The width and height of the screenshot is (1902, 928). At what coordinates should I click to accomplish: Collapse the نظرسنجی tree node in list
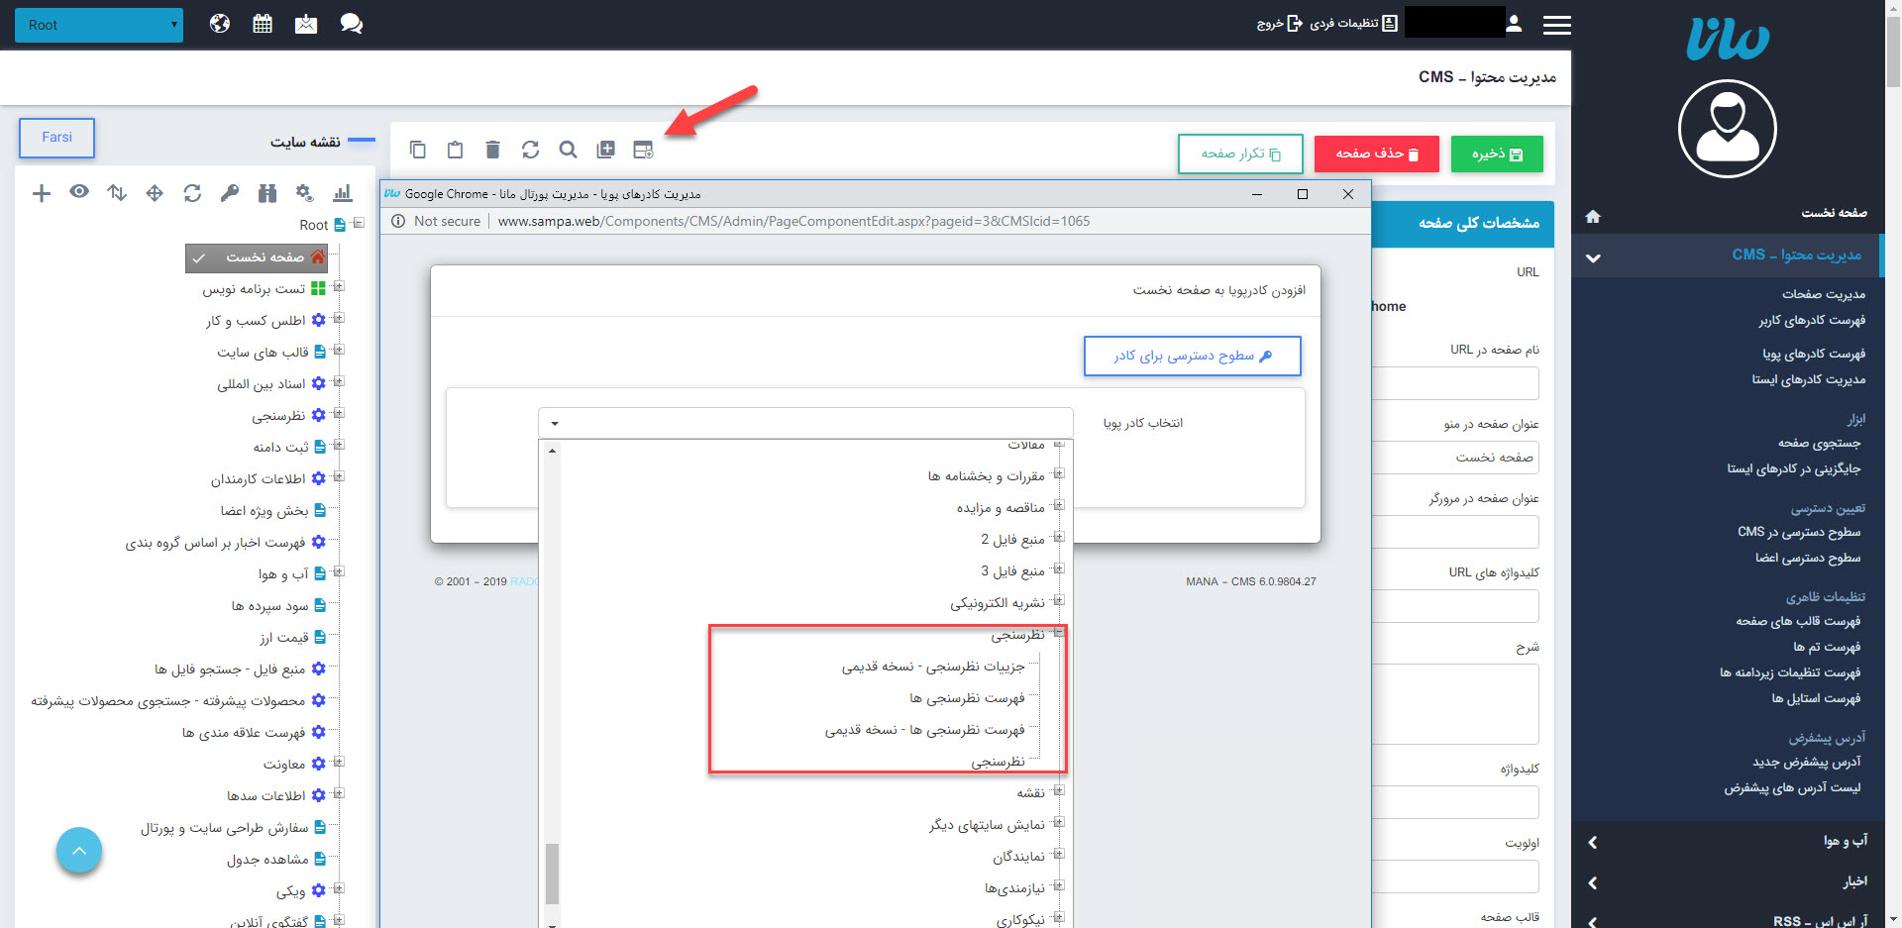(x=1058, y=633)
